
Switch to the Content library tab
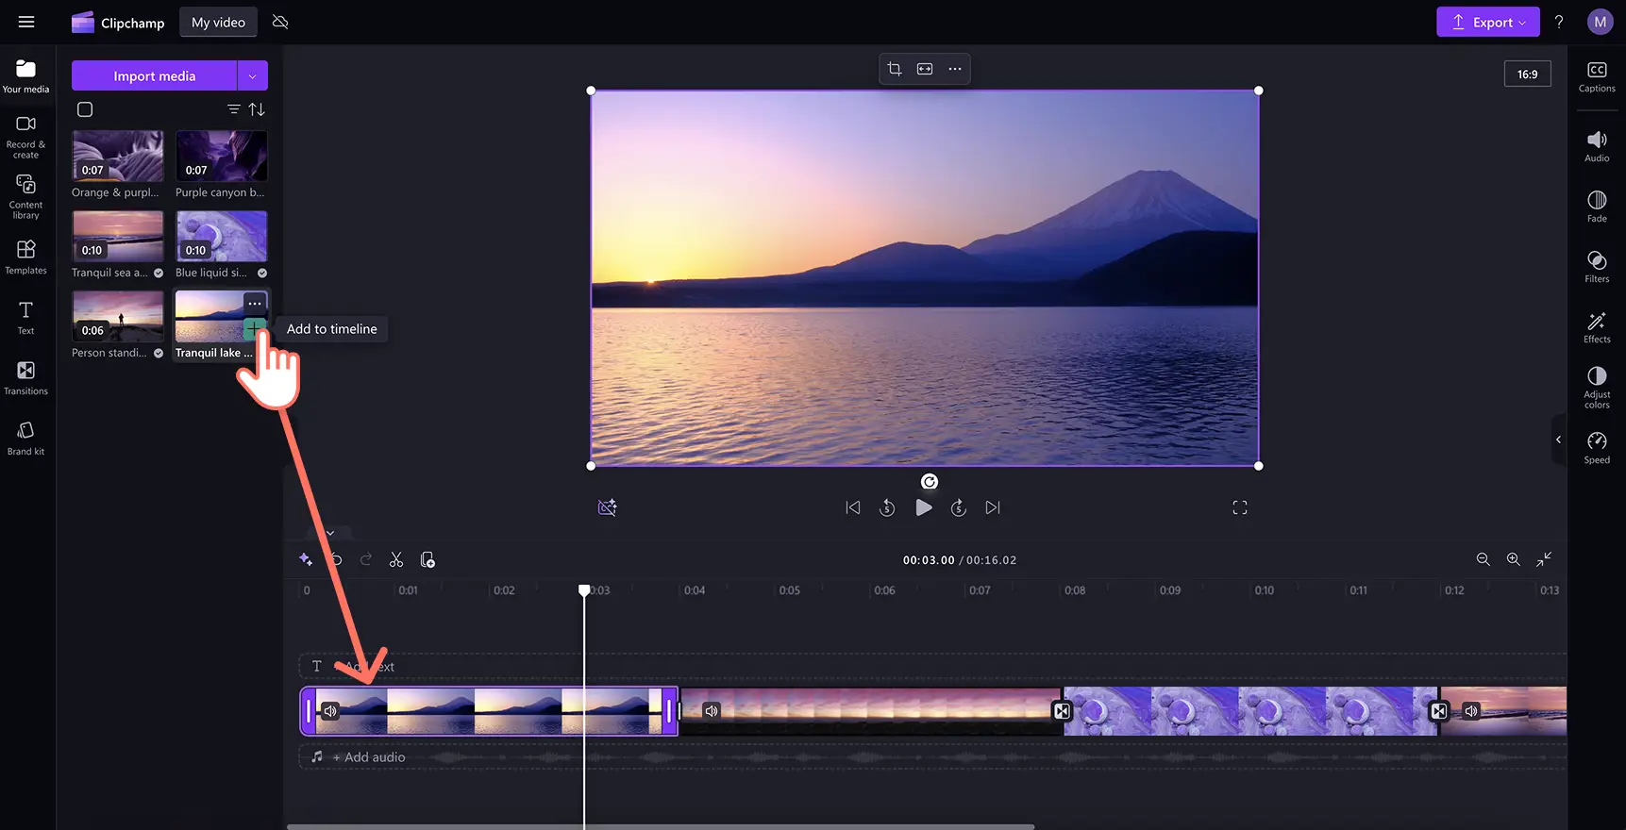25,196
